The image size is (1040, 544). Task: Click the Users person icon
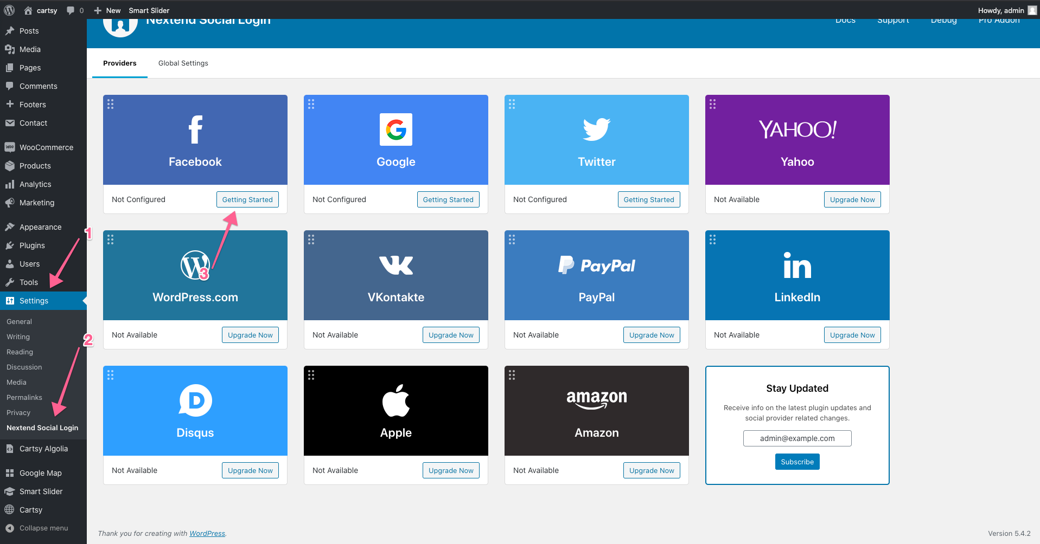(x=10, y=264)
